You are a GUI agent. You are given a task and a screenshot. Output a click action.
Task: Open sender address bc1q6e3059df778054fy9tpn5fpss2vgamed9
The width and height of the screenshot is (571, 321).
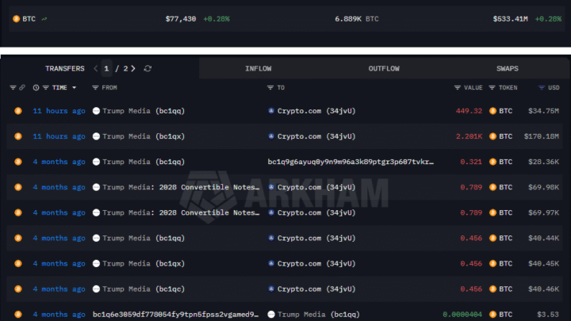click(x=175, y=315)
